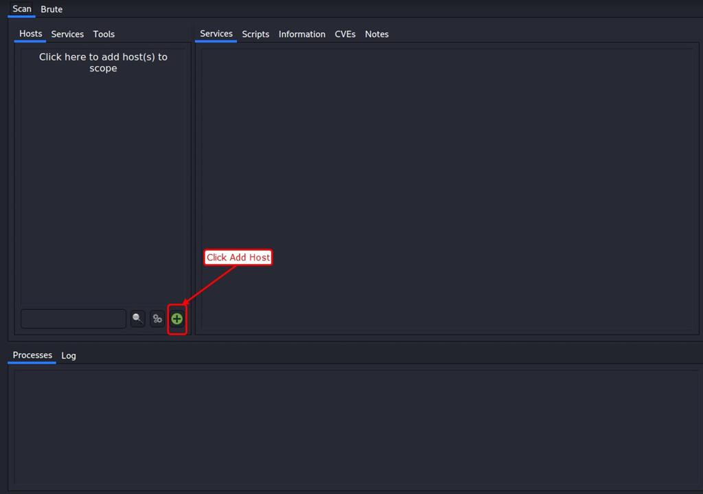Open the Information tab

click(302, 34)
